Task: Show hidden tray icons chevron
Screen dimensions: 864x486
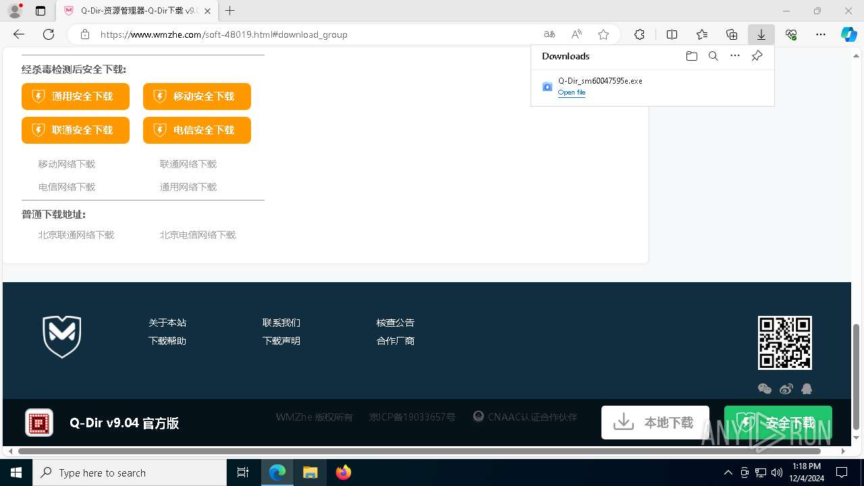Action: [x=728, y=473]
